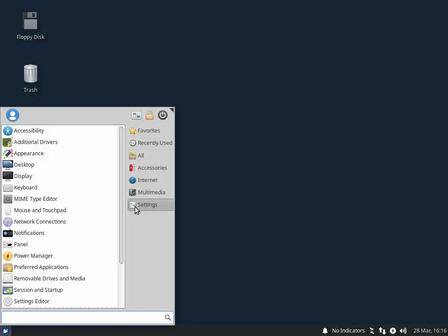
Task: Open Removable Drives and Media
Action: (59, 279)
